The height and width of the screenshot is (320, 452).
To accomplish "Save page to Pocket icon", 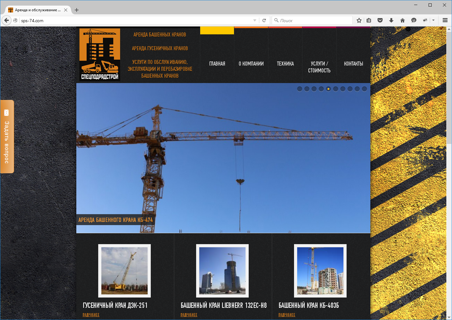I will click(x=380, y=20).
